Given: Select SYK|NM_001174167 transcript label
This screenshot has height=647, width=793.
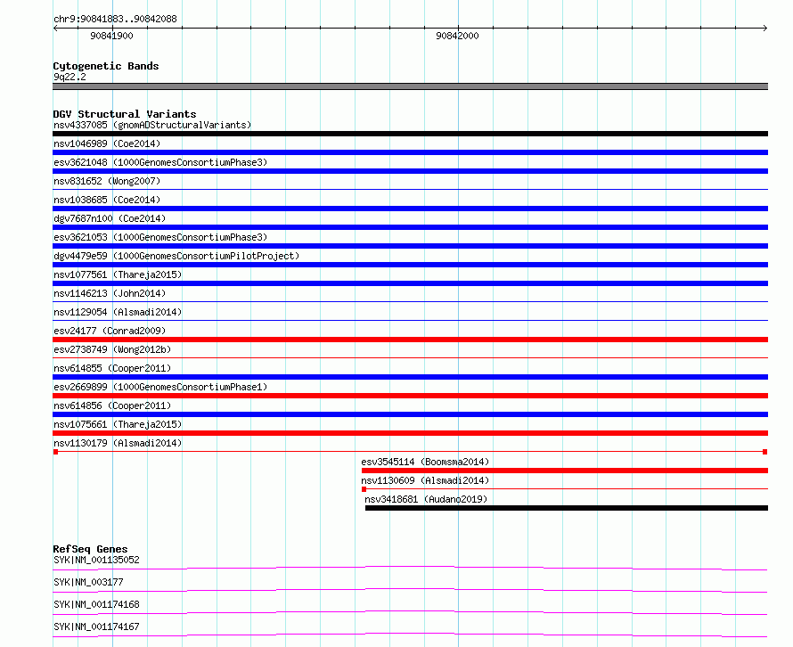Looking at the screenshot, I should pos(96,627).
